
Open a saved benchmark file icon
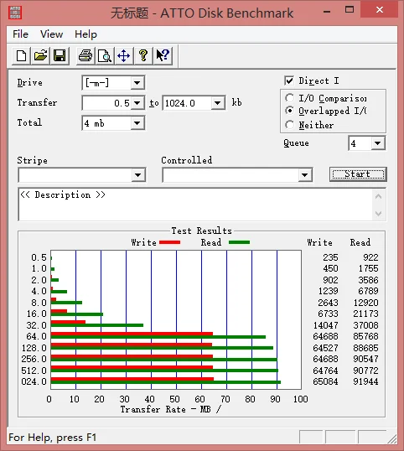click(40, 55)
